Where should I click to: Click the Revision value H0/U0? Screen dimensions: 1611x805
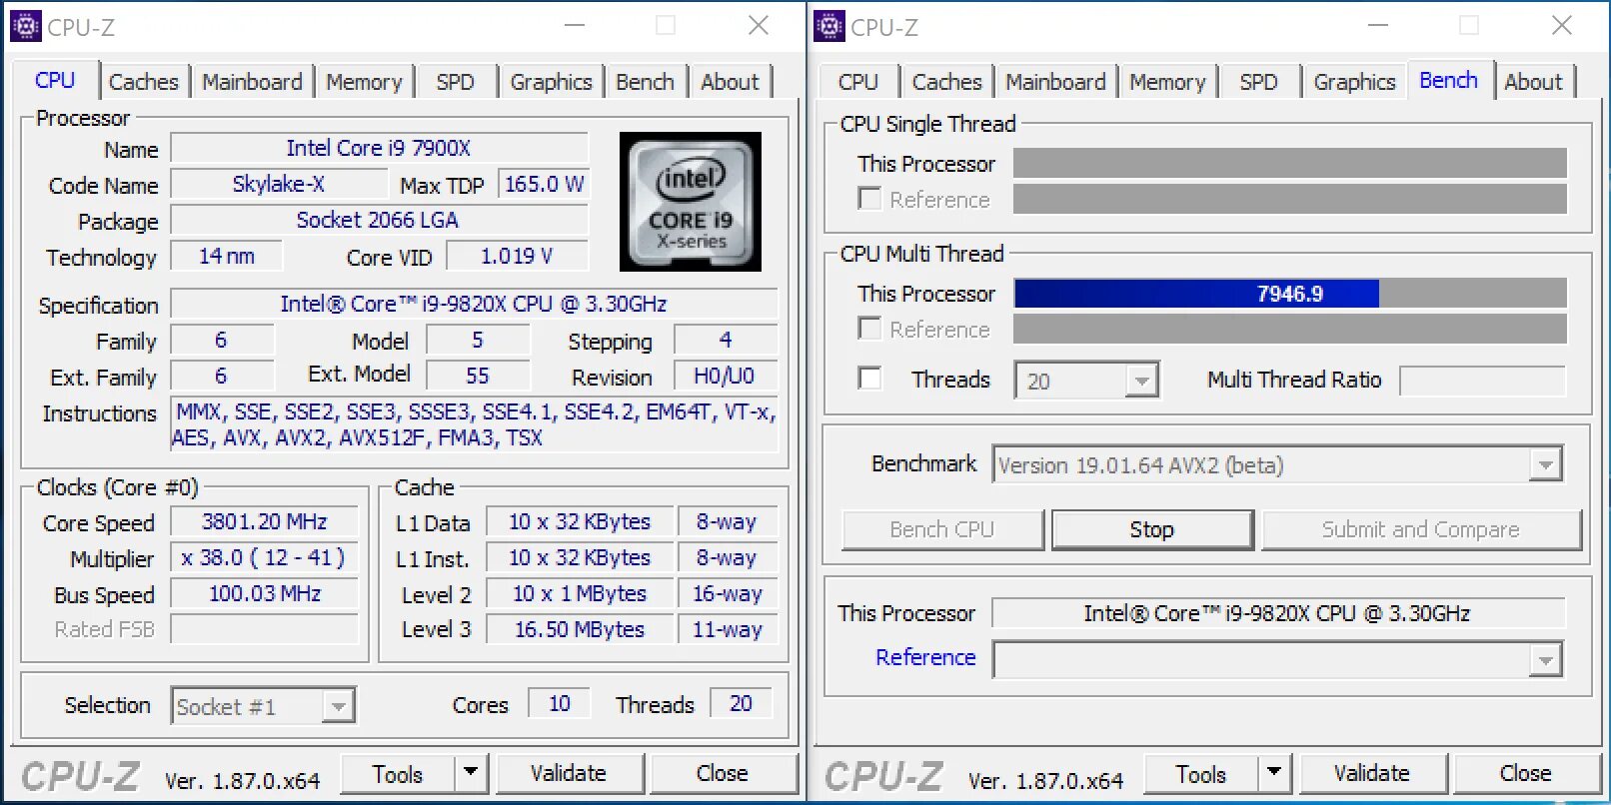(x=725, y=376)
